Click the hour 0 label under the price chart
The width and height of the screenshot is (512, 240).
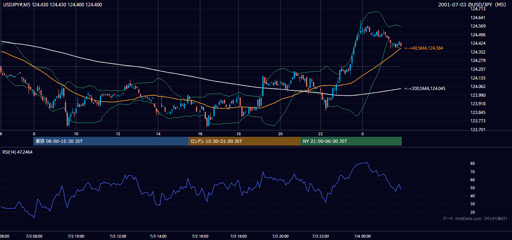pyautogui.click(x=363, y=134)
